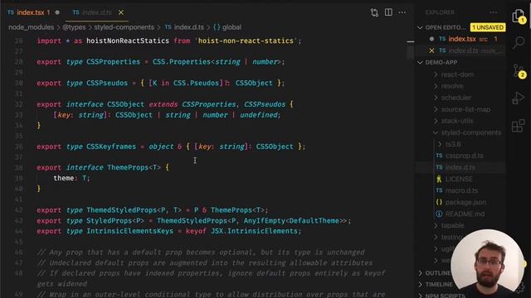The width and height of the screenshot is (531, 298).
Task: Close index.d.ts in Open Editors list
Action: point(431,50)
